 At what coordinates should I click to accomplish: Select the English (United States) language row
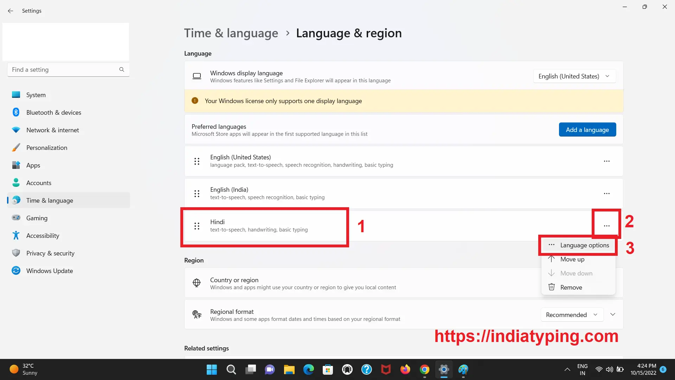tap(404, 161)
